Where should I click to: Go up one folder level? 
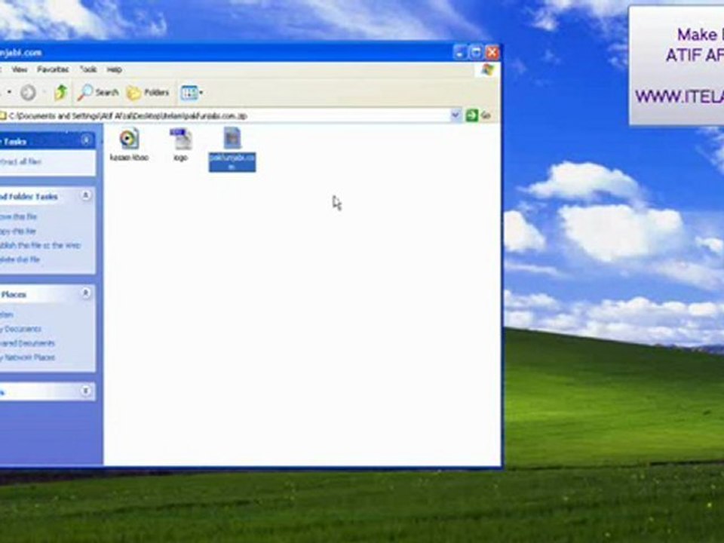[61, 93]
